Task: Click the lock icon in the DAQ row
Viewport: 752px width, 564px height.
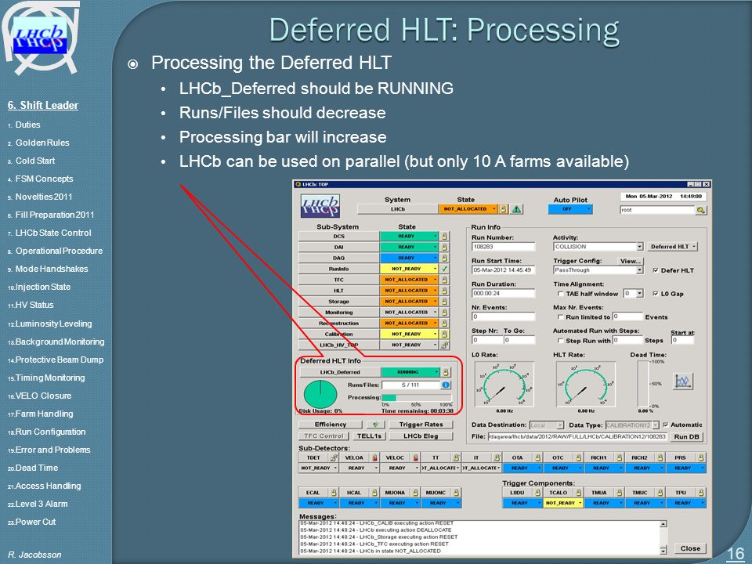Action: click(445, 258)
